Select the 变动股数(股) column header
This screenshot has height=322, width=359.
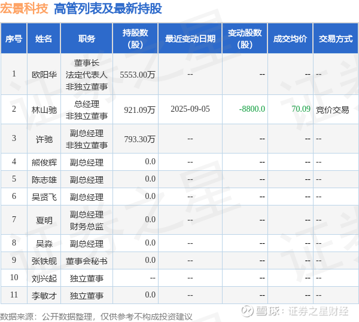[245, 38]
